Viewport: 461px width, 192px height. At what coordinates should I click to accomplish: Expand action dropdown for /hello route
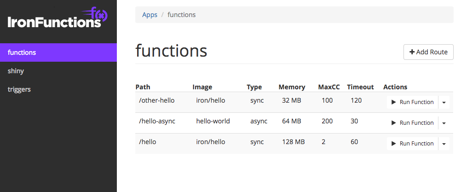tap(444, 144)
